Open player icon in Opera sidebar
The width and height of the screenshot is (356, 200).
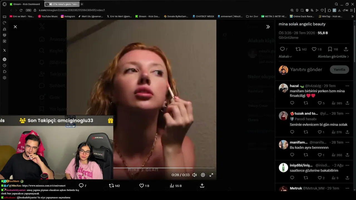click(4, 59)
